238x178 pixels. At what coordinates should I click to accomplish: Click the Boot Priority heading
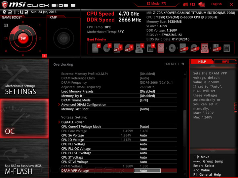pyautogui.click(x=97, y=40)
